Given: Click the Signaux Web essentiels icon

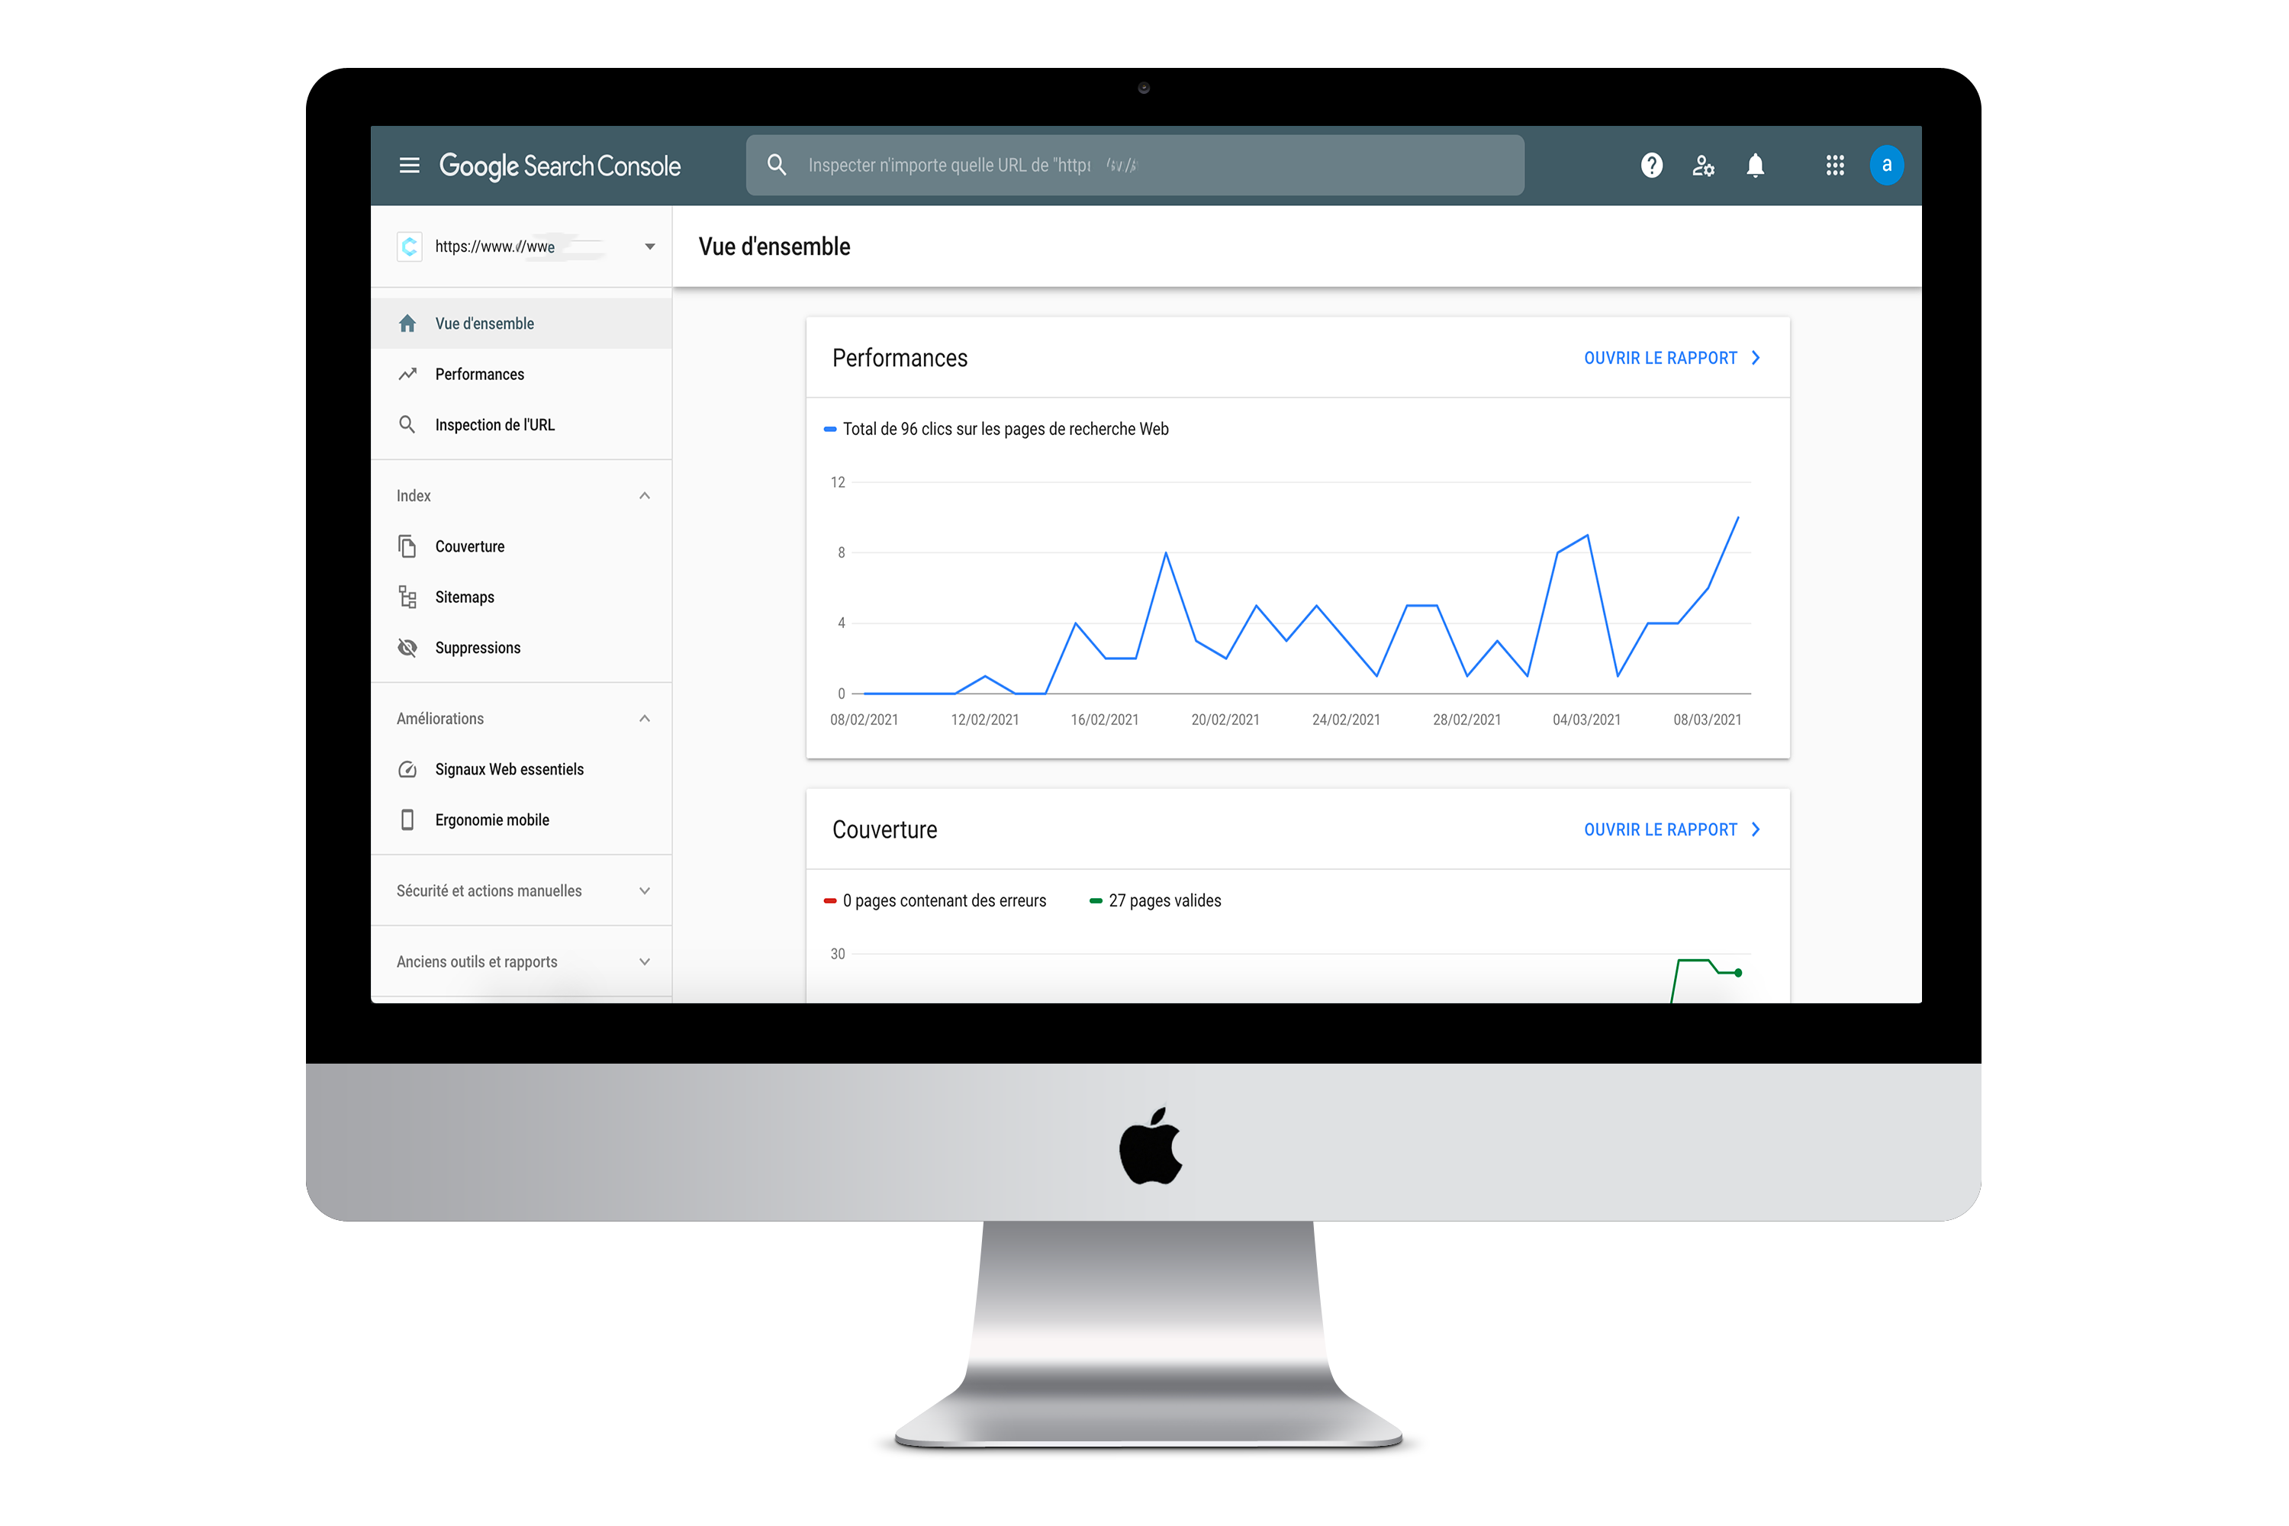Looking at the screenshot, I should 407,768.
